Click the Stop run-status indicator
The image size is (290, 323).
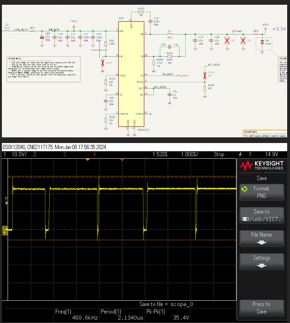pos(219,154)
